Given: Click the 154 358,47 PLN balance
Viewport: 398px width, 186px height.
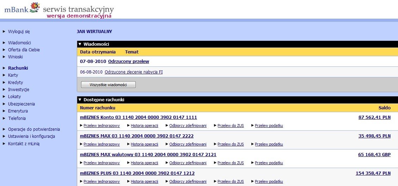Looking at the screenshot, I should (x=373, y=173).
